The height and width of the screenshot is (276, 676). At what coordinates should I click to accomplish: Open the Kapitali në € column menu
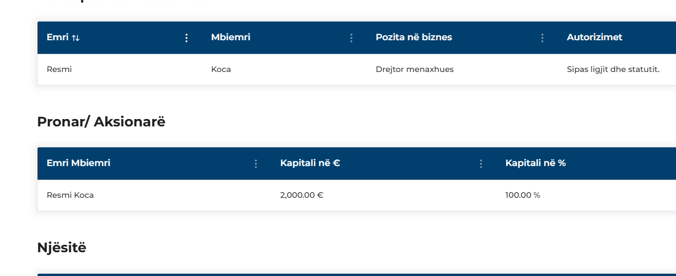pos(480,164)
